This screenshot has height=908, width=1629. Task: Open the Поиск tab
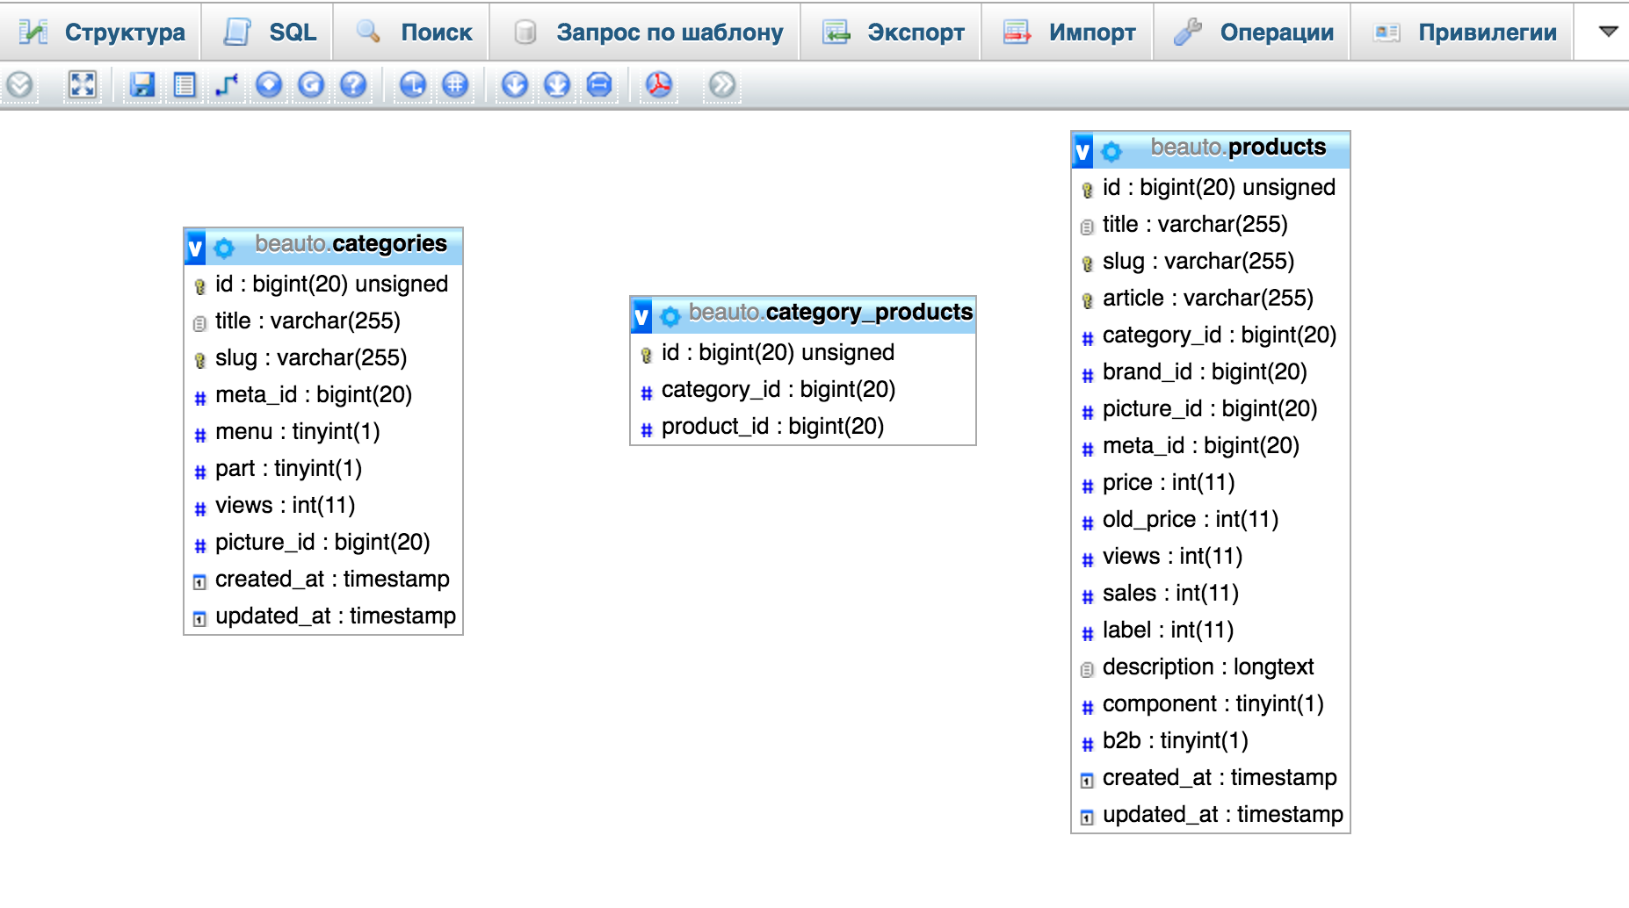point(413,32)
